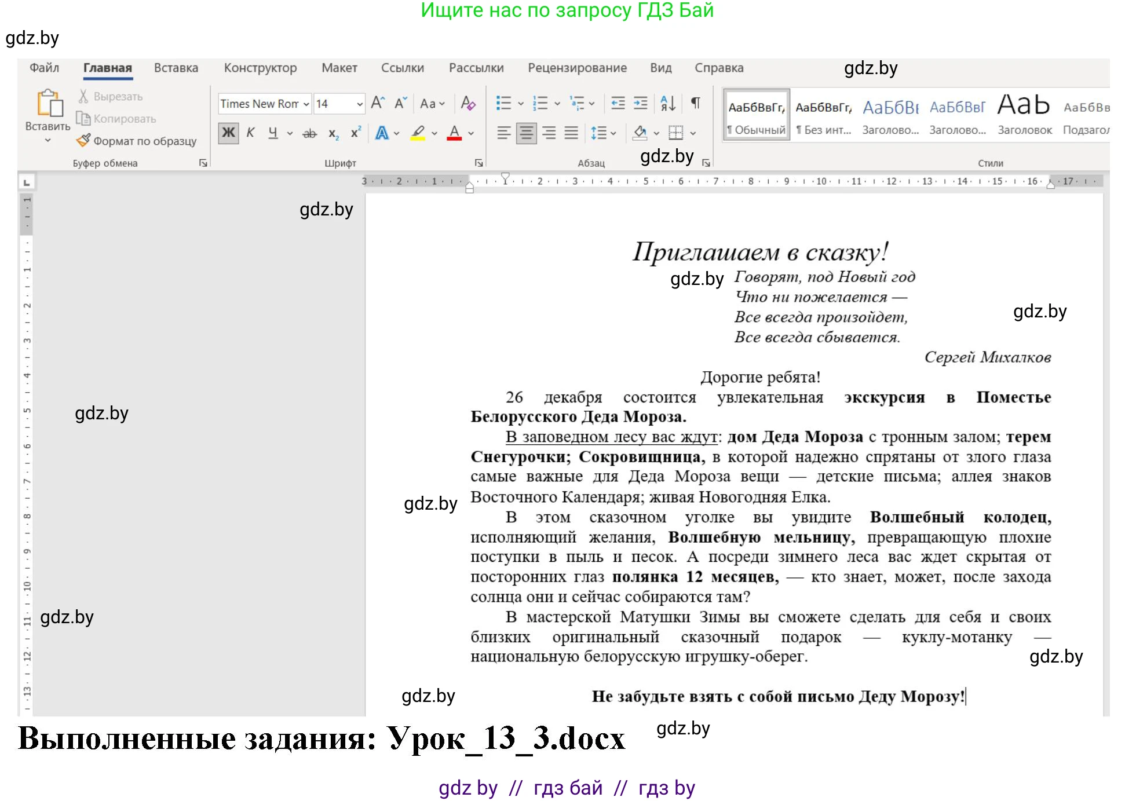Toggle center text alignment
This screenshot has width=1136, height=801.
[x=525, y=133]
